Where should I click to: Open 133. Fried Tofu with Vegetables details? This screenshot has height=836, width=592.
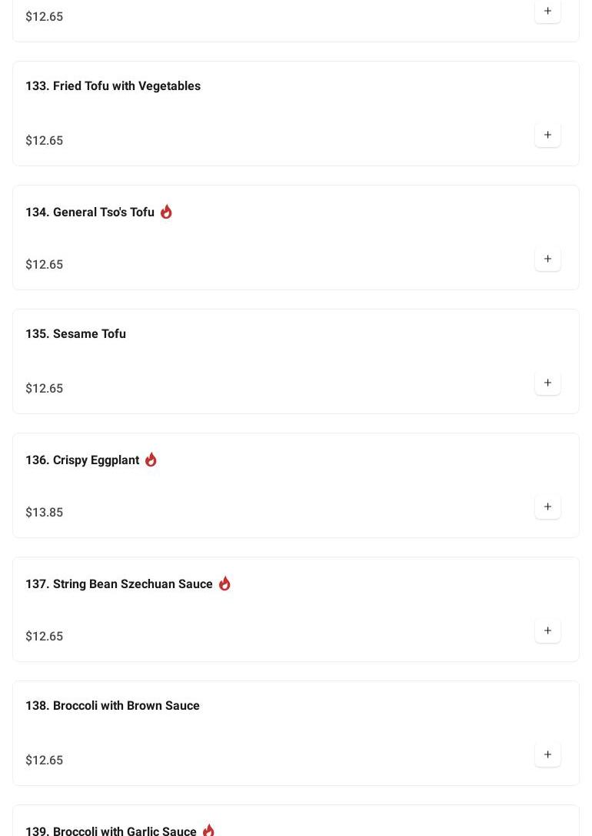(x=113, y=86)
